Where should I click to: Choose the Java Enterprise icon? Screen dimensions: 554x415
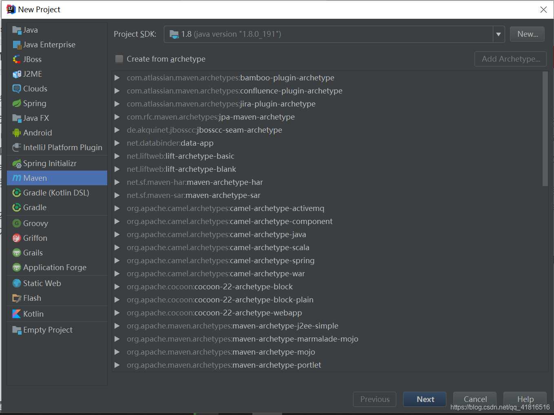[x=17, y=44]
